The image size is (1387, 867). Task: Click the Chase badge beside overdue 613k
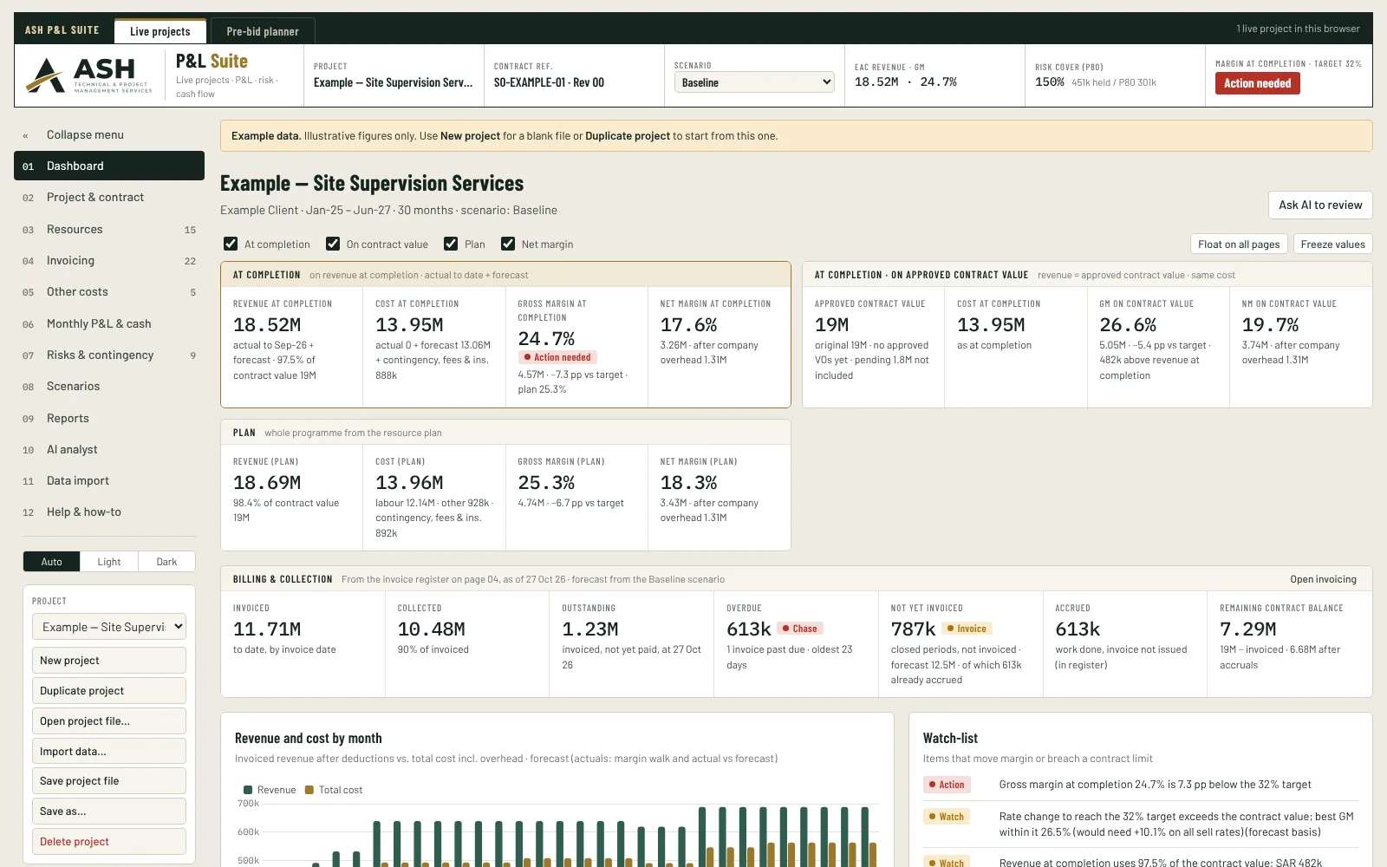pos(800,629)
